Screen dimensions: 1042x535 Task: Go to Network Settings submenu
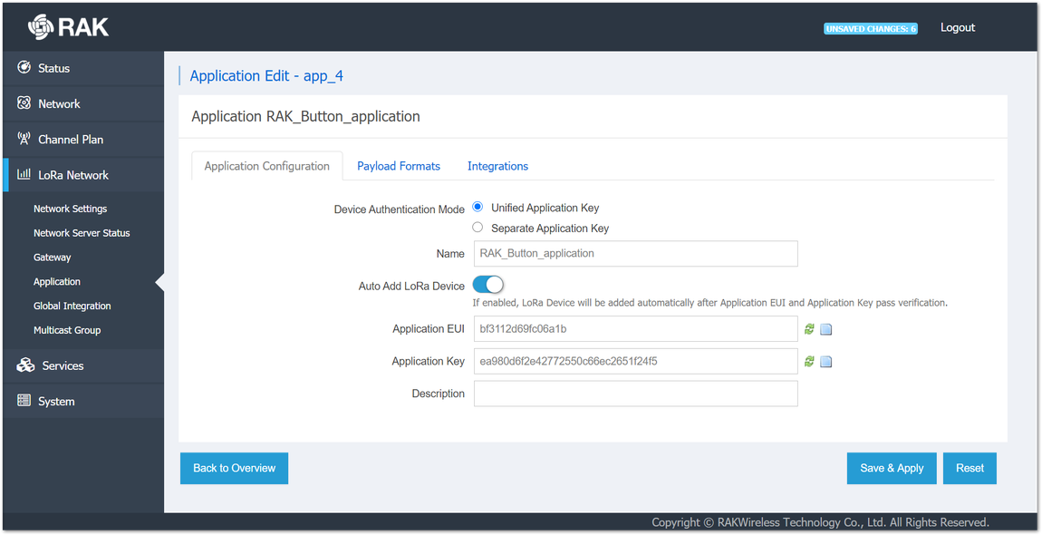[71, 209]
